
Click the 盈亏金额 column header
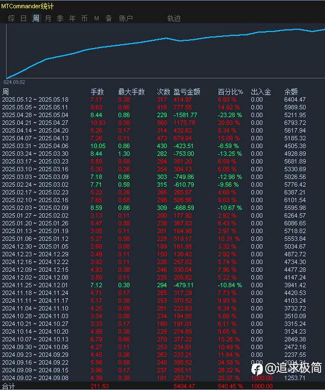click(187, 92)
